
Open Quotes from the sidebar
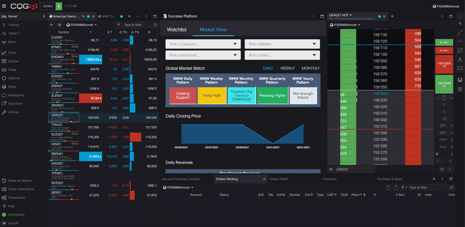(10, 61)
